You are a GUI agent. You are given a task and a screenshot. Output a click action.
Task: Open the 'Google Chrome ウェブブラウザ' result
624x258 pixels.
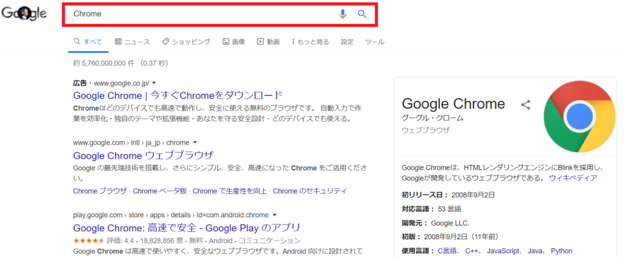click(143, 155)
